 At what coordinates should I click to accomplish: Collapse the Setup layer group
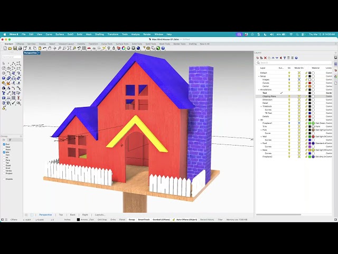[x=259, y=76]
